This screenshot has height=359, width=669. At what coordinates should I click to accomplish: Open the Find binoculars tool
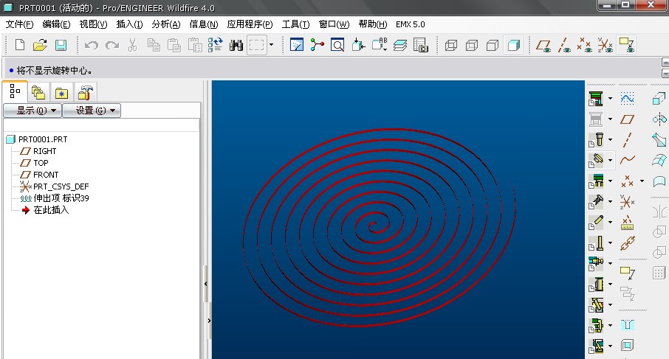236,45
